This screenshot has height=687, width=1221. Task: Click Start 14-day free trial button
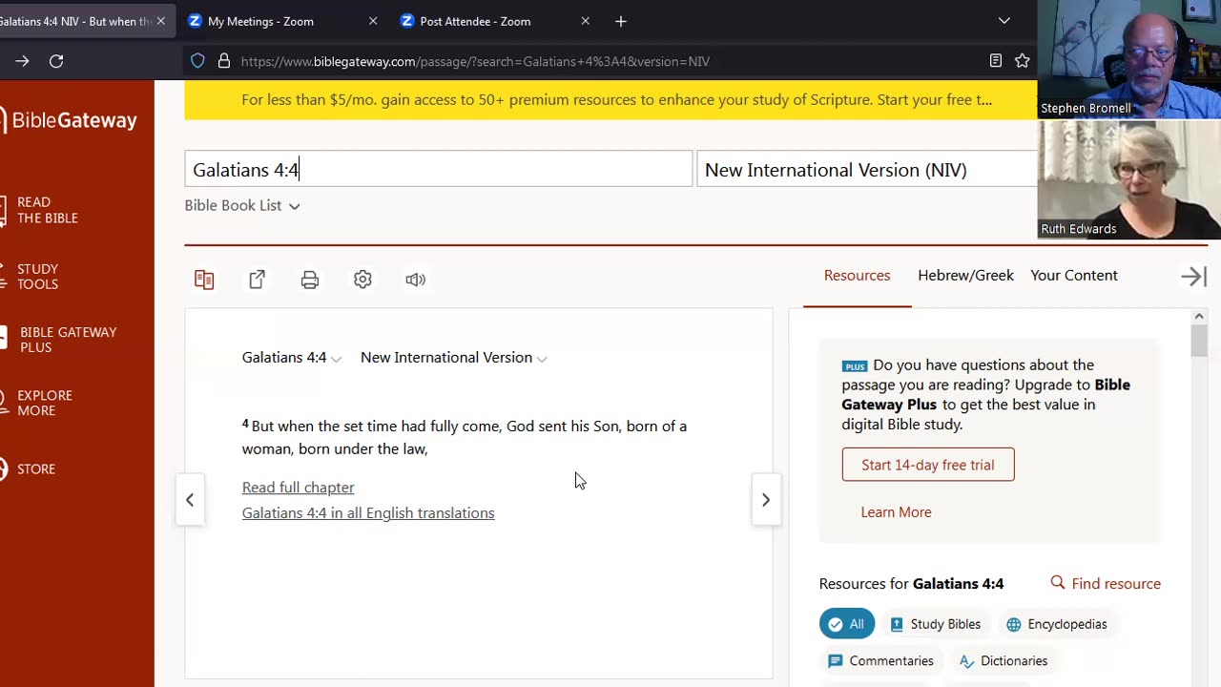928,465
